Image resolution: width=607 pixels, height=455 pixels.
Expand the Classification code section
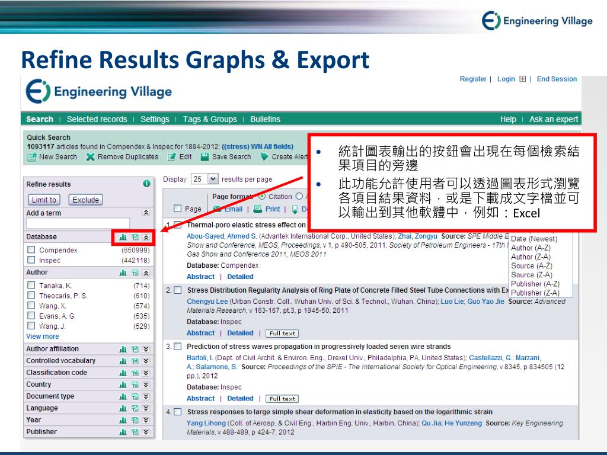pos(146,373)
